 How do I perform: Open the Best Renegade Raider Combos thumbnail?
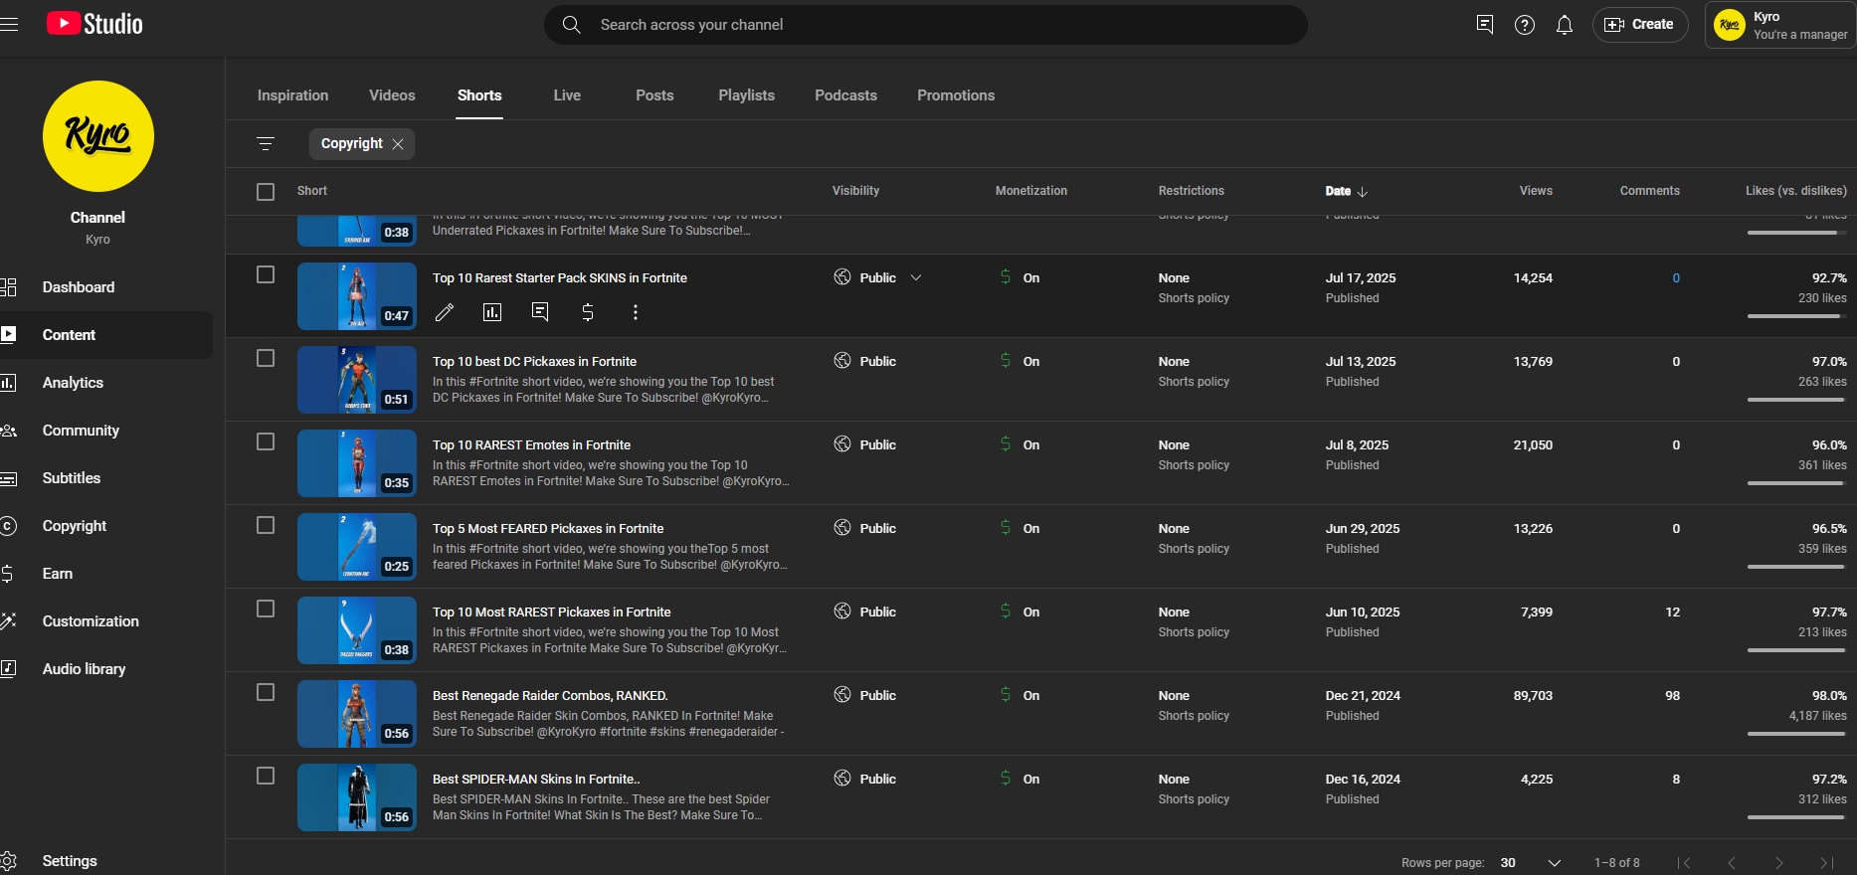357,714
